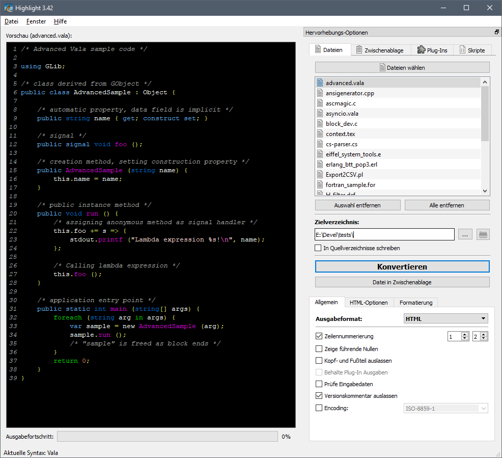Select Export2CSV.pl in the file list
502x458 pixels.
click(398, 175)
